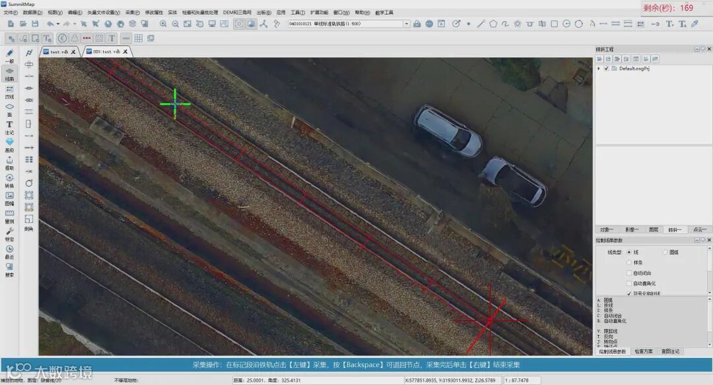Screen dimensions: 713x385
Task: Enable the 自动闭合 checkbox
Action: coord(629,273)
